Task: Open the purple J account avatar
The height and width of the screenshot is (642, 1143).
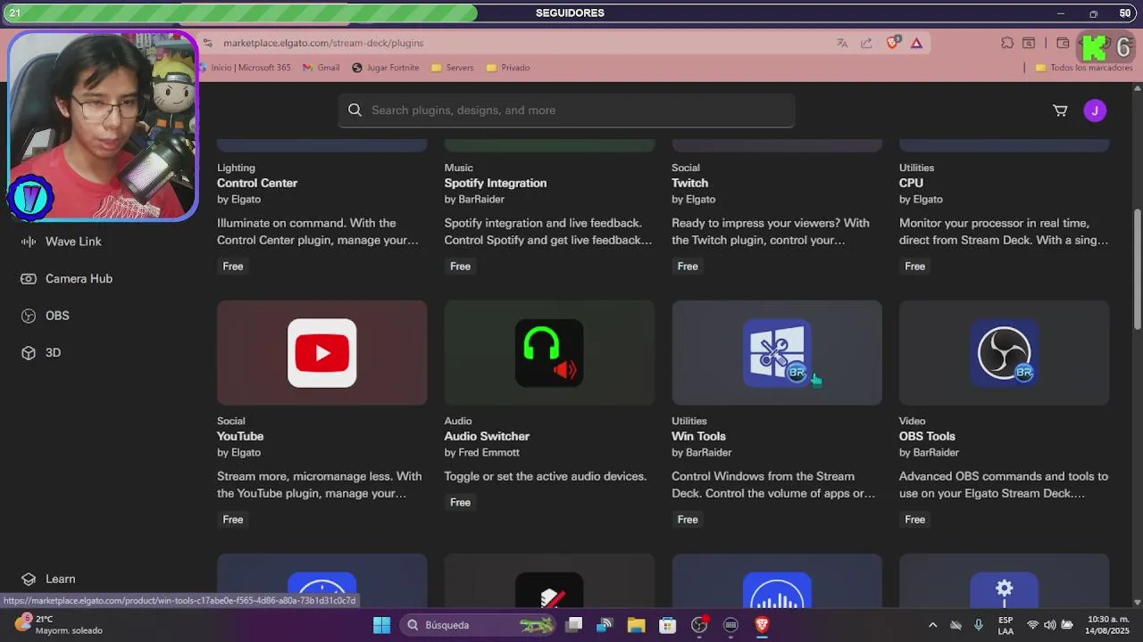Action: tap(1095, 111)
